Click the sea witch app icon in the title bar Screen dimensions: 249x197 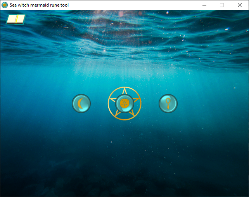coord(5,5)
